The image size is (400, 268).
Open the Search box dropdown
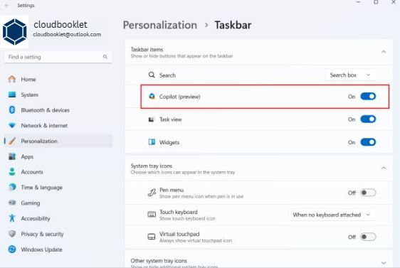[350, 75]
